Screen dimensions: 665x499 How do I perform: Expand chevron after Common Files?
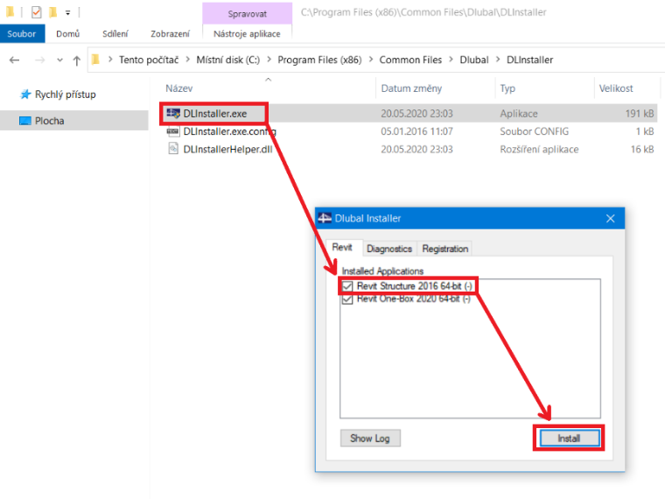coord(451,60)
